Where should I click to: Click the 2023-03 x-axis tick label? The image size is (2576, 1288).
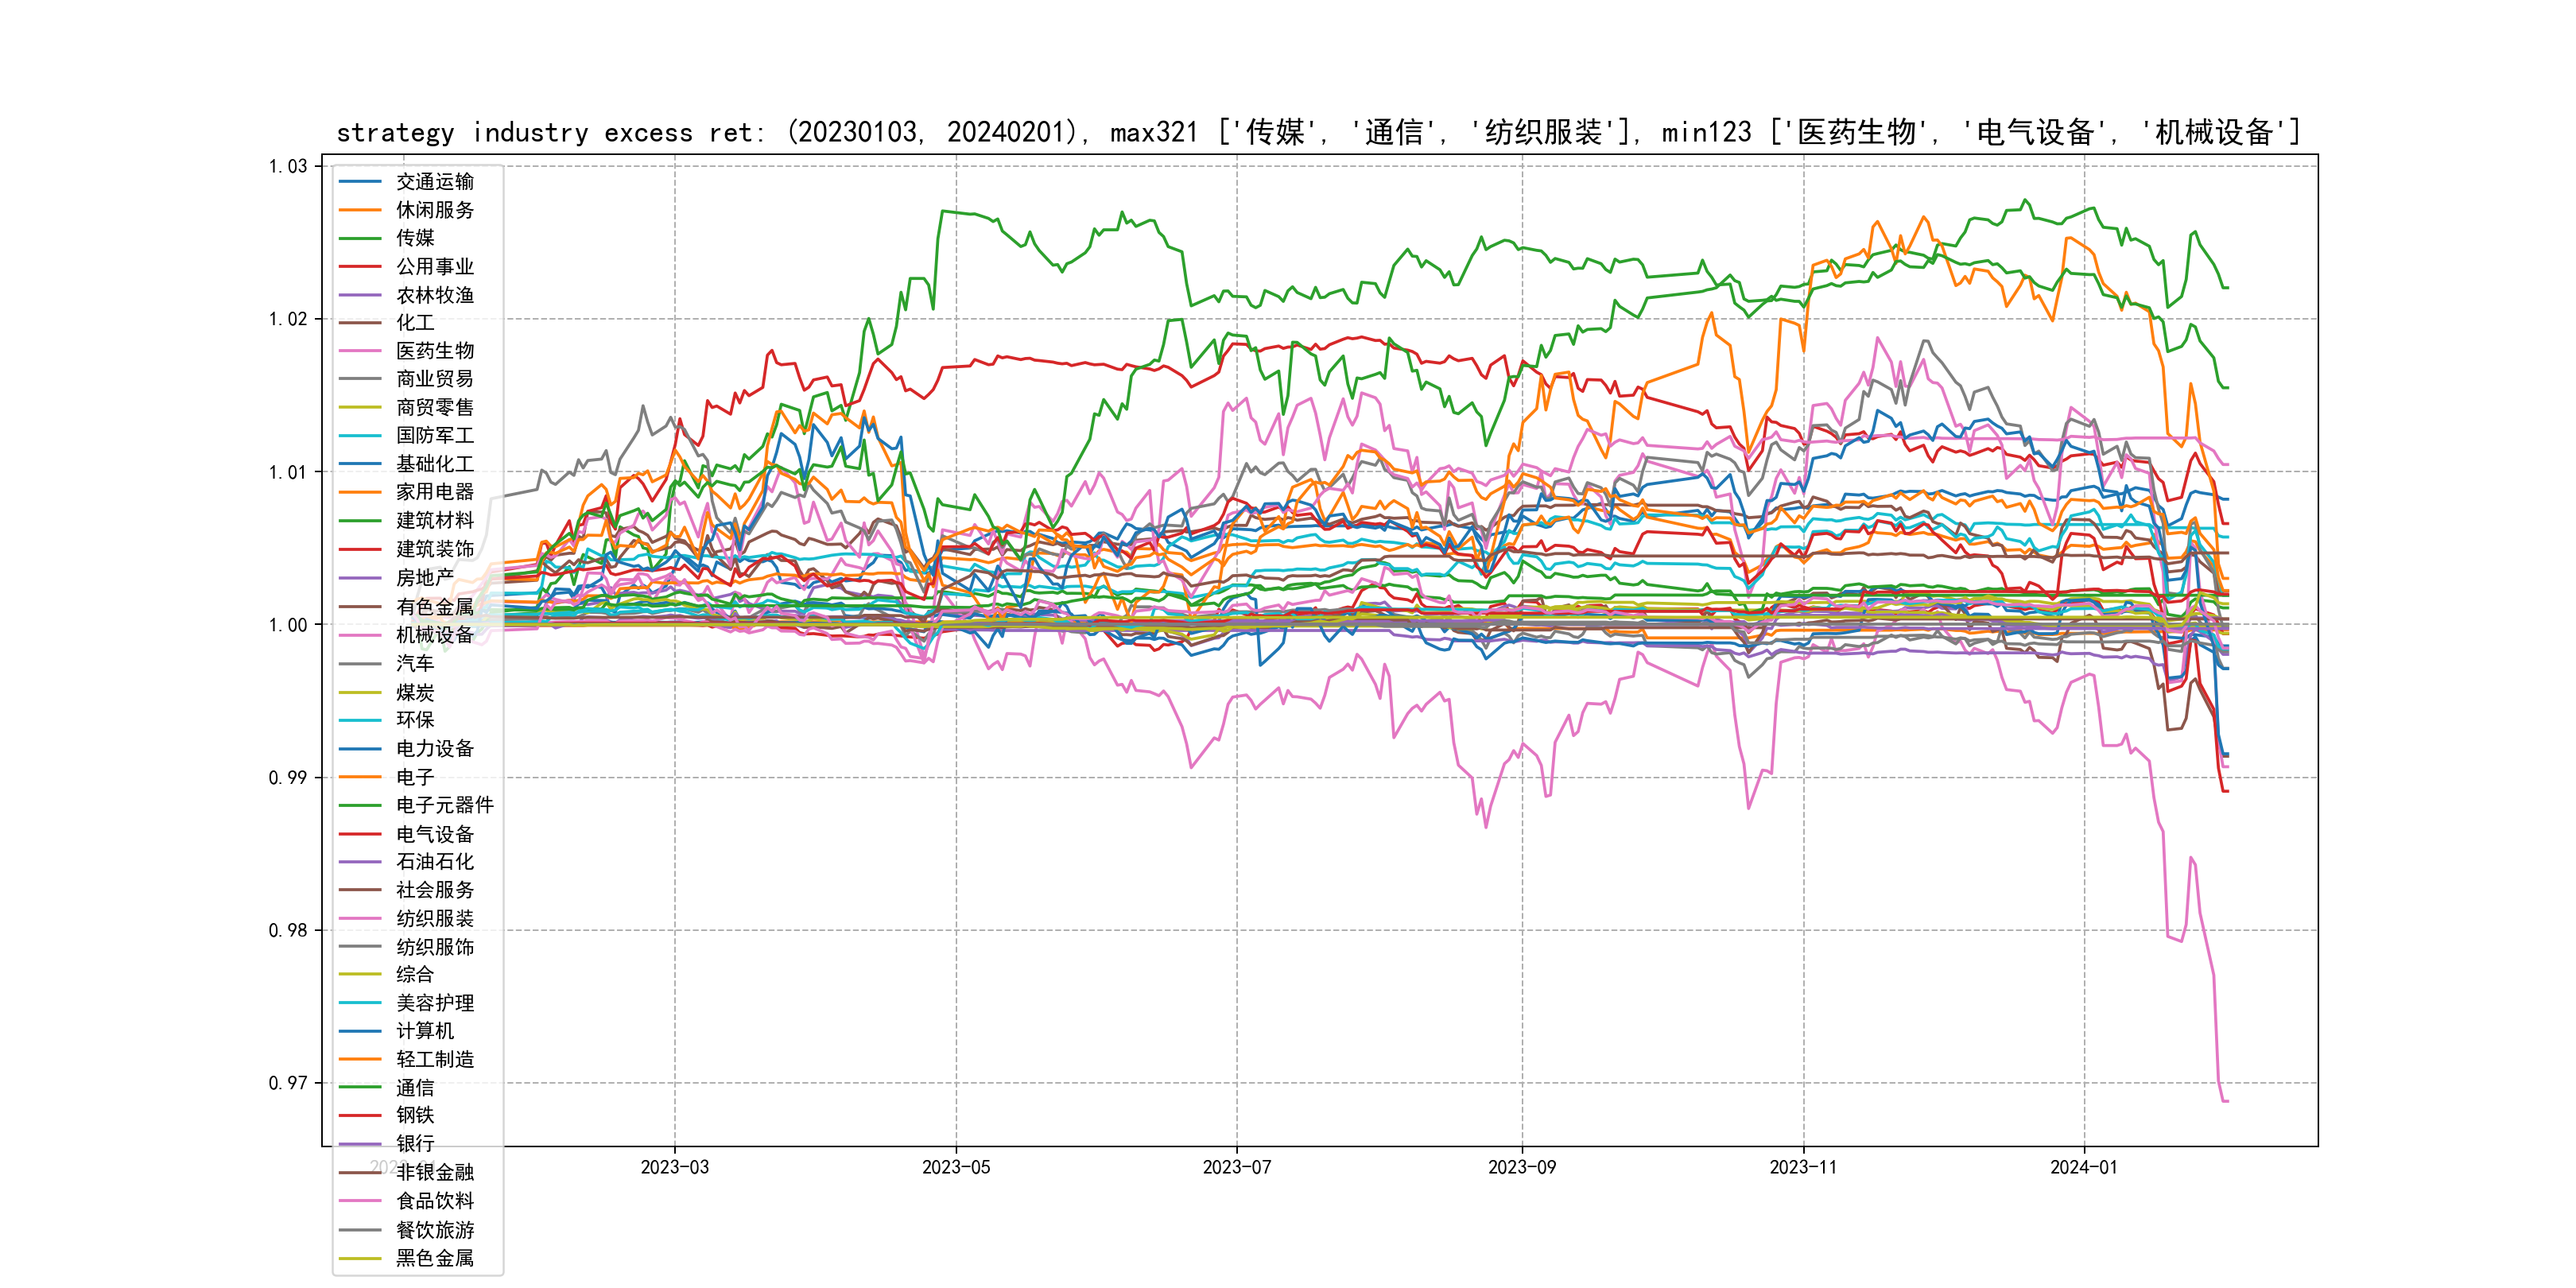(674, 1167)
